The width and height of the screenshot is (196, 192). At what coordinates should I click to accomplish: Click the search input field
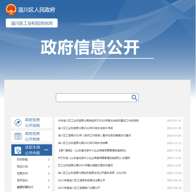[x=94, y=98]
